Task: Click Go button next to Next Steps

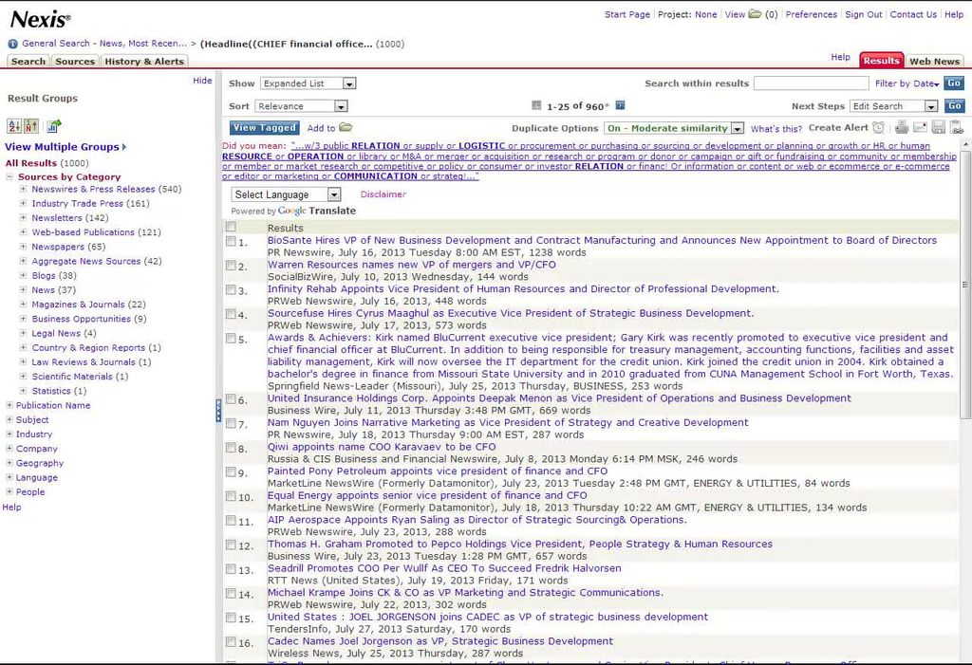Action: coord(954,106)
